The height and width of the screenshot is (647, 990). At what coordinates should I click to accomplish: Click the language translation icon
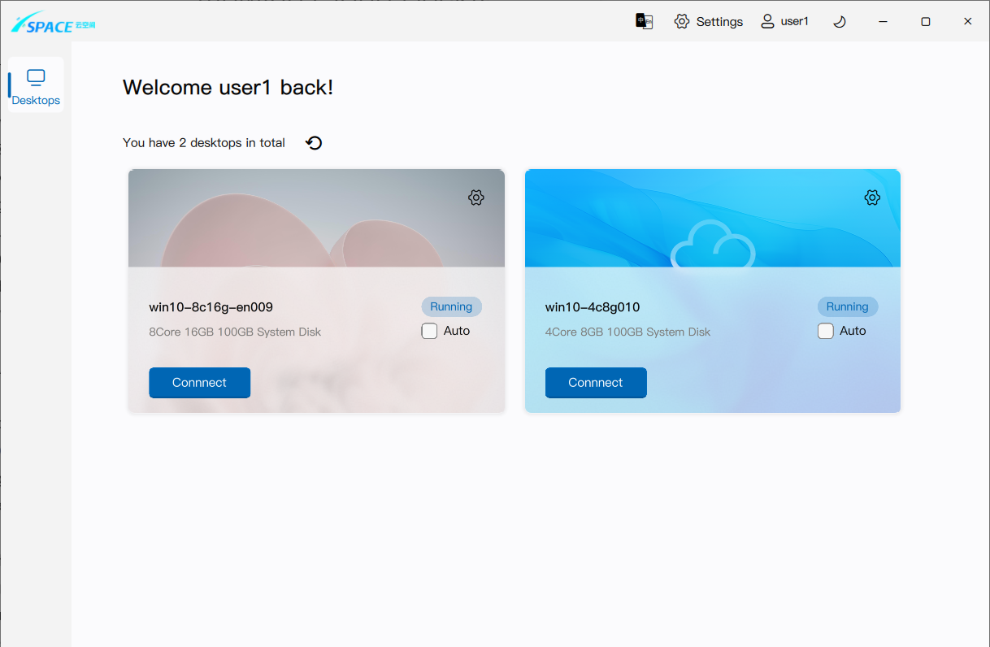click(x=644, y=21)
